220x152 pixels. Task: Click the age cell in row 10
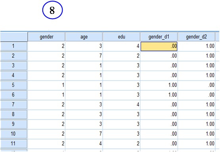(84, 134)
